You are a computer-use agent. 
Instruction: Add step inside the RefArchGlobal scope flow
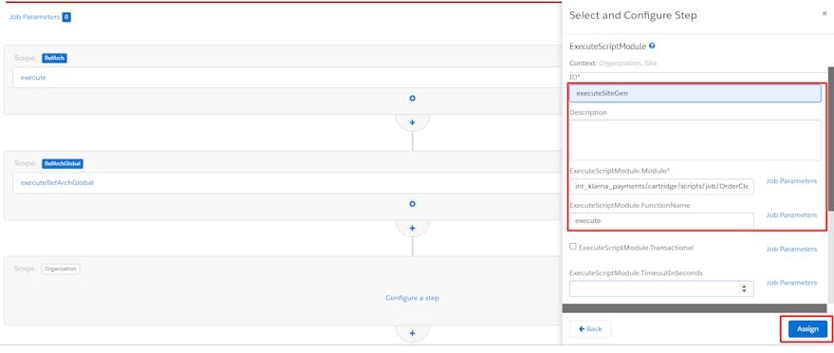412,204
